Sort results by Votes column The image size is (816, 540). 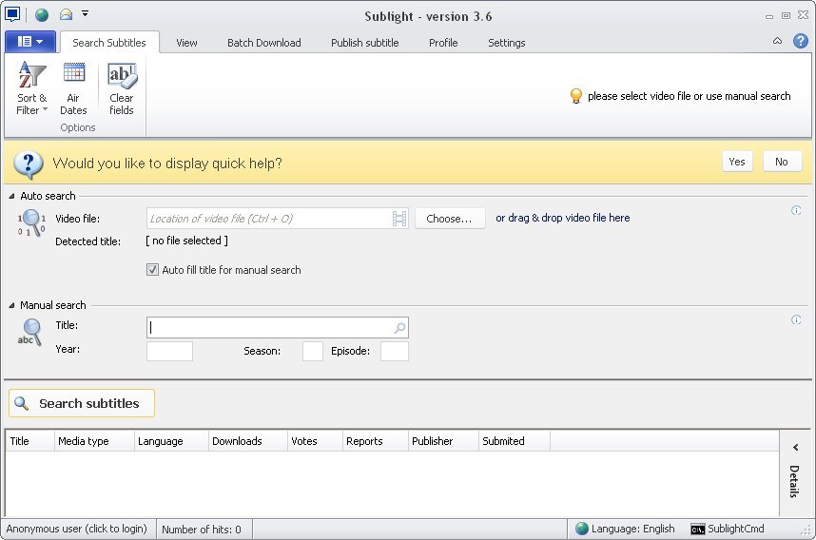315,441
